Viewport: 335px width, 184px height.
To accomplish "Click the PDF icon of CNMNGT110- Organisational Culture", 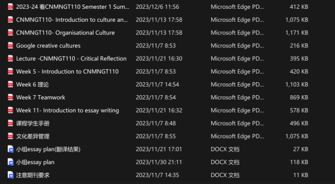I will [x=10, y=33].
